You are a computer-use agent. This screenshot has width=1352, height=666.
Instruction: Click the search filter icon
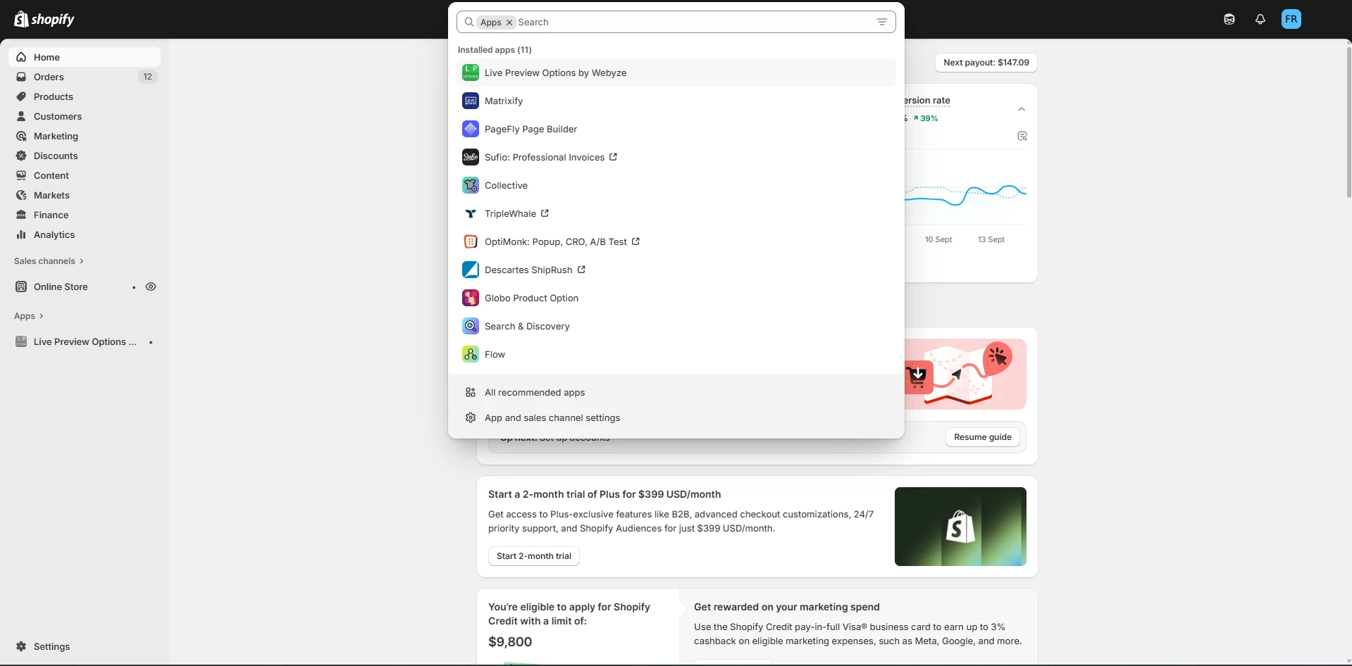[881, 22]
